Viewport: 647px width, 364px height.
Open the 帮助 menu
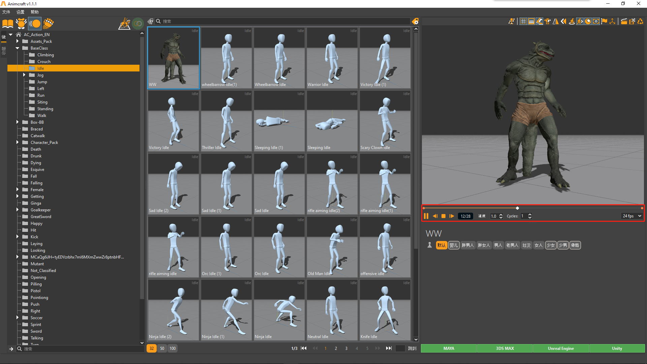[34, 12]
